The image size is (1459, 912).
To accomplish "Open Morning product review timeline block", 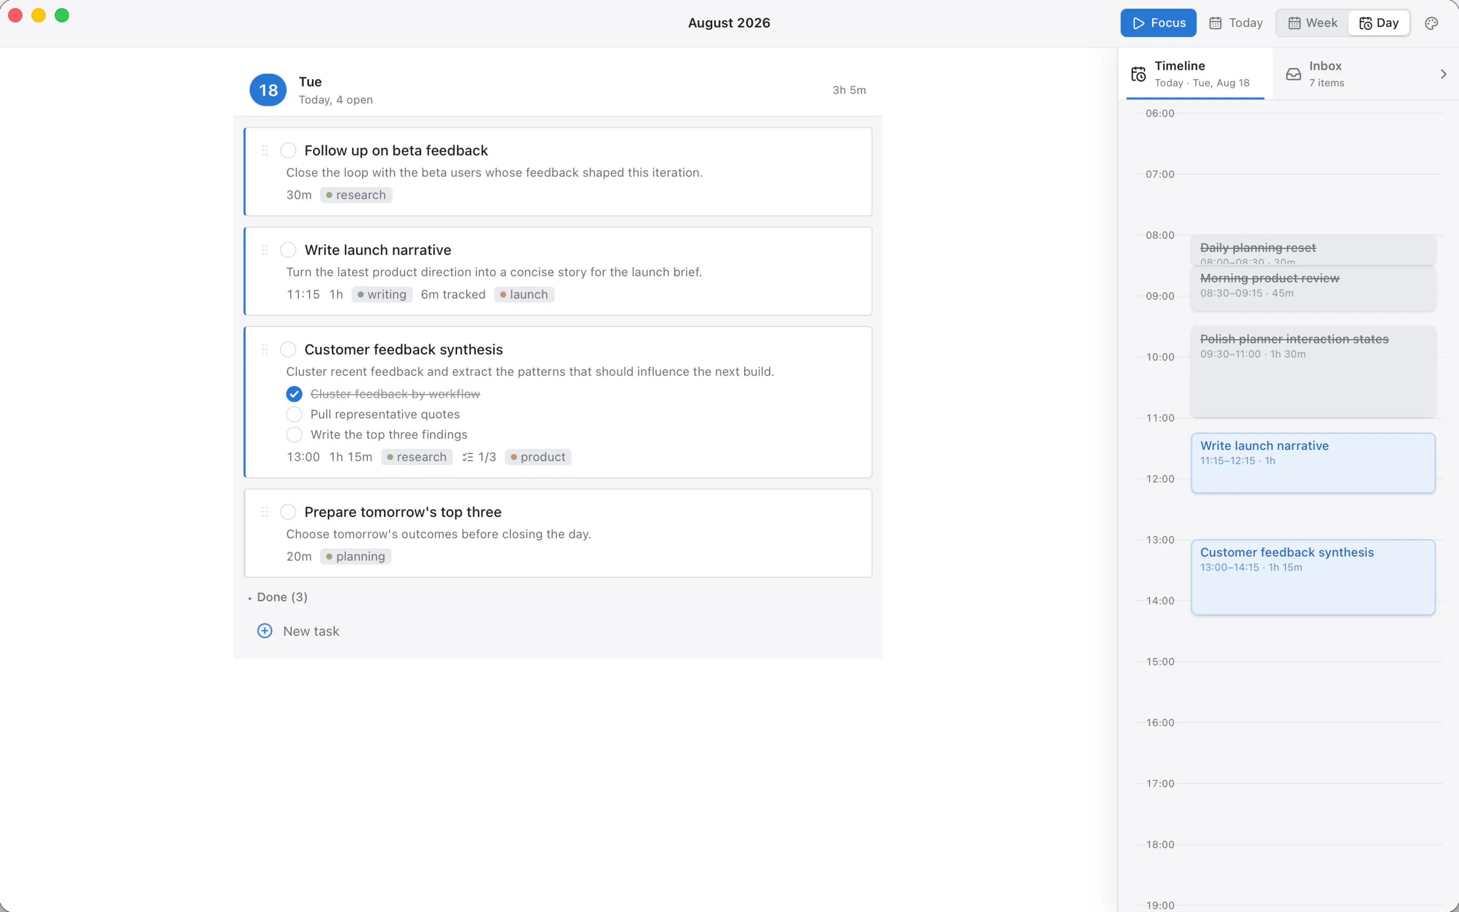I will [x=1313, y=288].
